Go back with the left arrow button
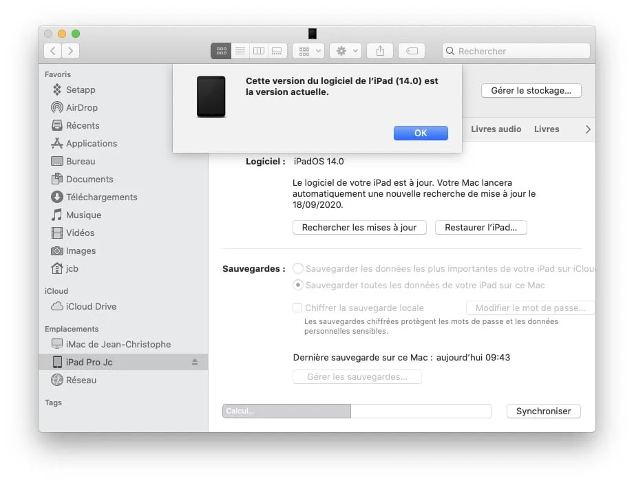The image size is (634, 483). (x=53, y=51)
